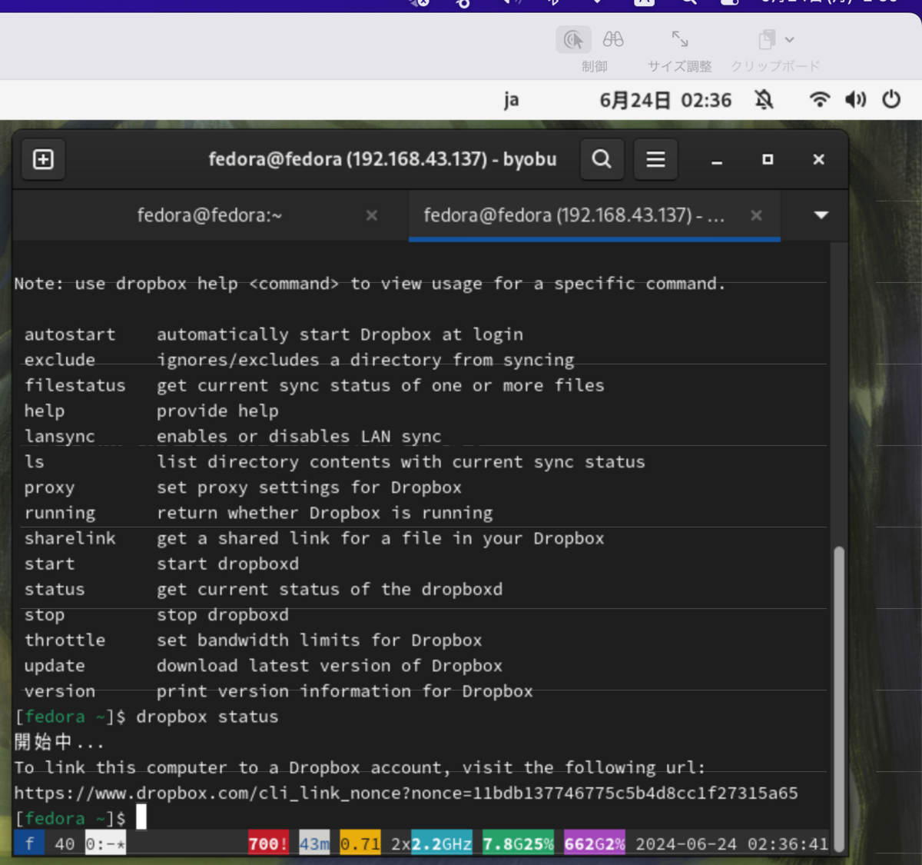Image resolution: width=922 pixels, height=865 pixels.
Task: Disable the 制御 remote control mode
Action: pyautogui.click(x=573, y=39)
